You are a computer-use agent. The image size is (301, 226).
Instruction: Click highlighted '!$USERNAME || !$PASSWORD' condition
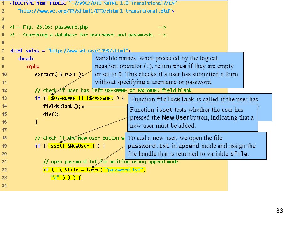[x=81, y=98]
